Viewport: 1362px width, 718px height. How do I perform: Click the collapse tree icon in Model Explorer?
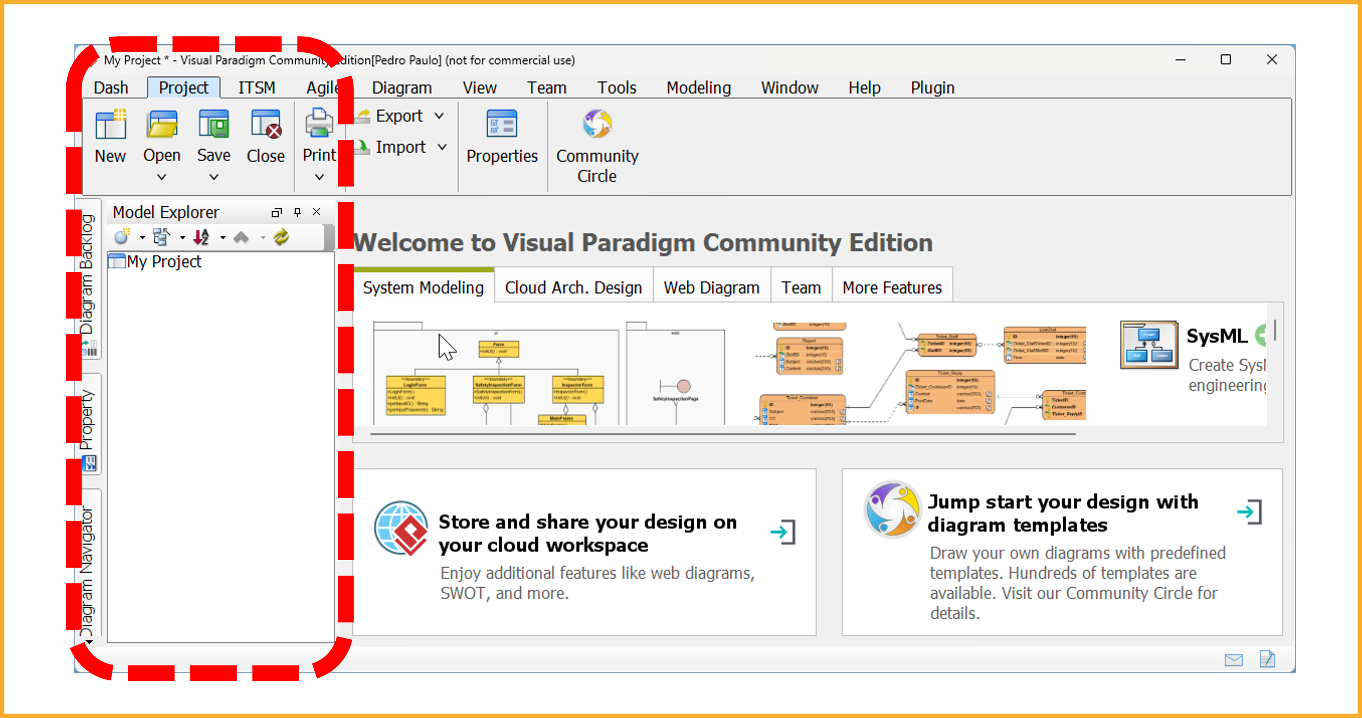[x=161, y=237]
